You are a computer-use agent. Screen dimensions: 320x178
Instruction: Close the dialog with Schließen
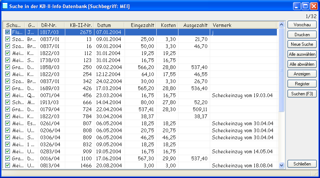[302, 164]
